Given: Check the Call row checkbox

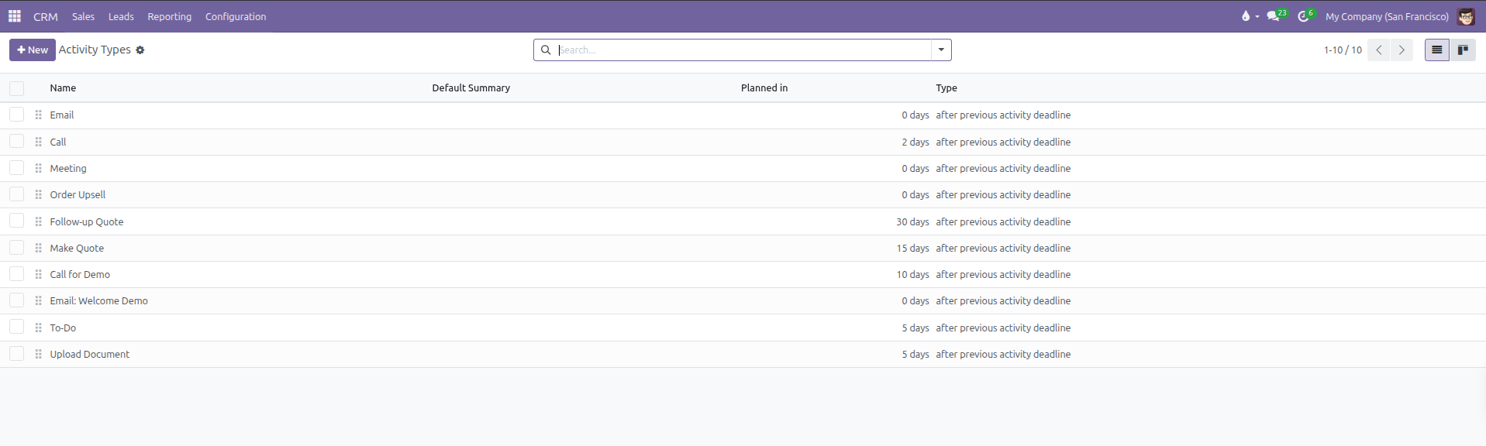Looking at the screenshot, I should coord(17,141).
